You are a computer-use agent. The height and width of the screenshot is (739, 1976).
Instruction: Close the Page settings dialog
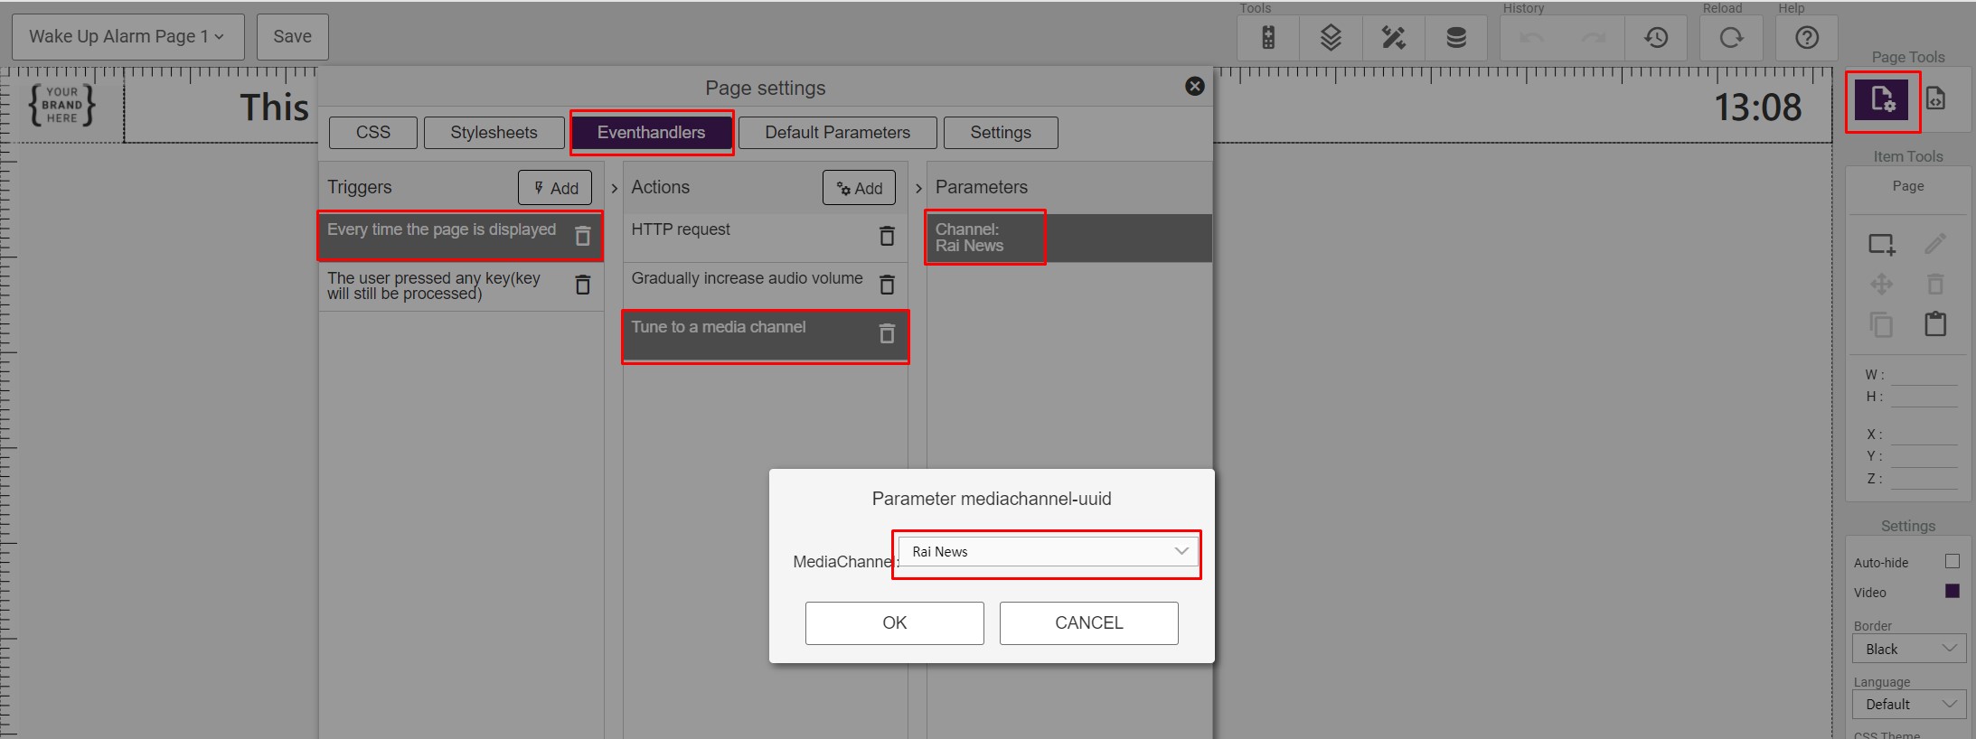click(x=1195, y=86)
